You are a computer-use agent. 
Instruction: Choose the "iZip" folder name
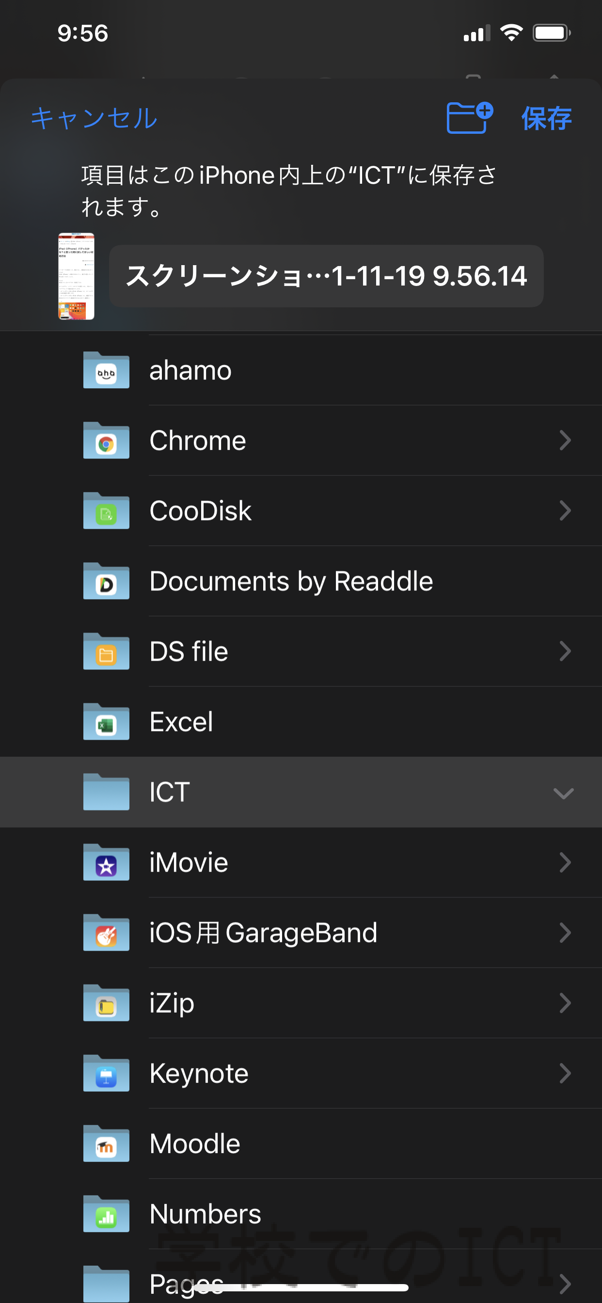click(x=172, y=1004)
